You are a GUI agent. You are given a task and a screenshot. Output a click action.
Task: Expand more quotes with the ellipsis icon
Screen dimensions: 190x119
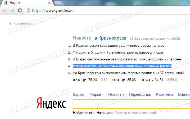click(x=183, y=80)
